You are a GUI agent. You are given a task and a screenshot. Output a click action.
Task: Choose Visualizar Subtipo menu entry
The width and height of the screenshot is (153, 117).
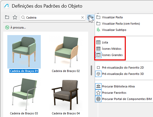point(114,30)
